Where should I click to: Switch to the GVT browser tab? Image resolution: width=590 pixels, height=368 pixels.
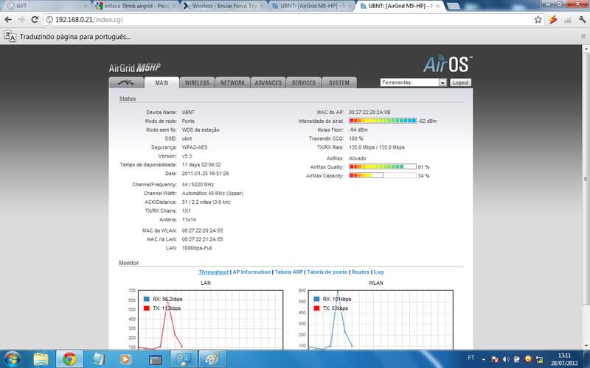(46, 6)
